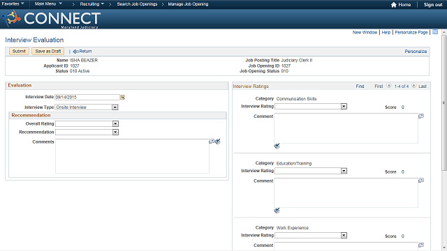Click inside the Recommendation Comments text area
447x251 pixels.
click(x=132, y=156)
